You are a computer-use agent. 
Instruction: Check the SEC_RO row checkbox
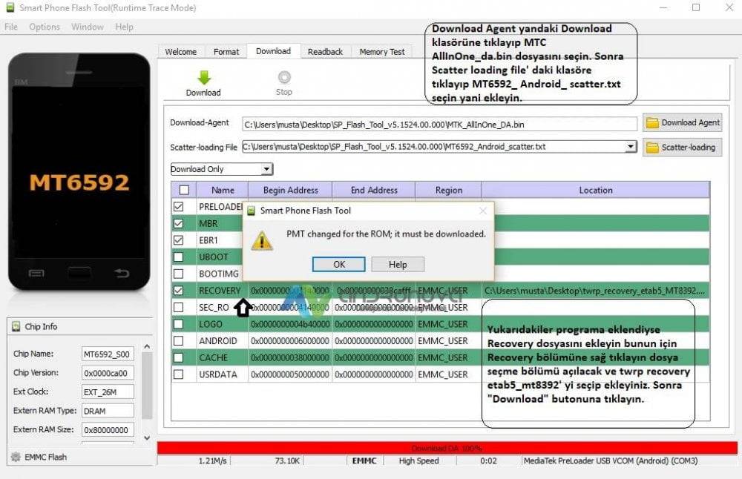[x=178, y=308]
